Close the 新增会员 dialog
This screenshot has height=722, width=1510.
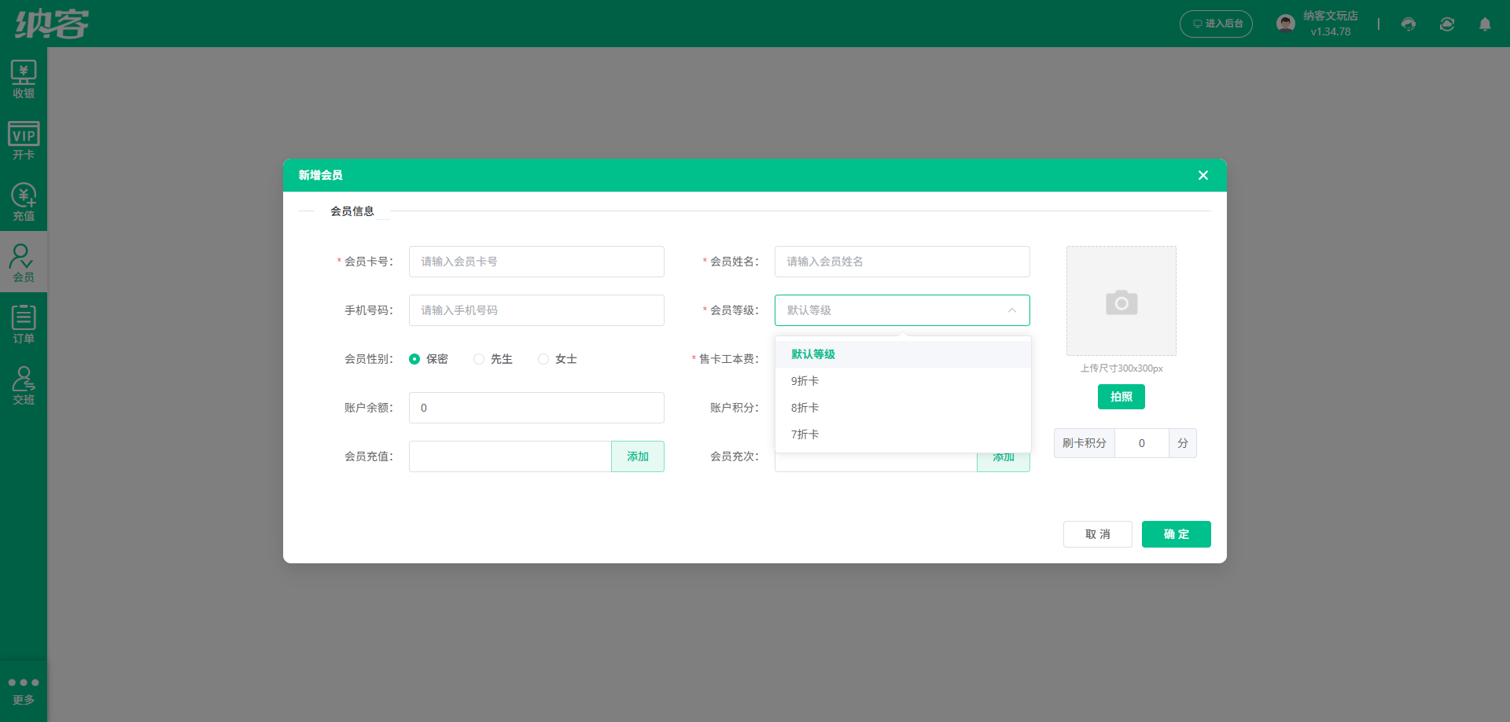pos(1203,175)
